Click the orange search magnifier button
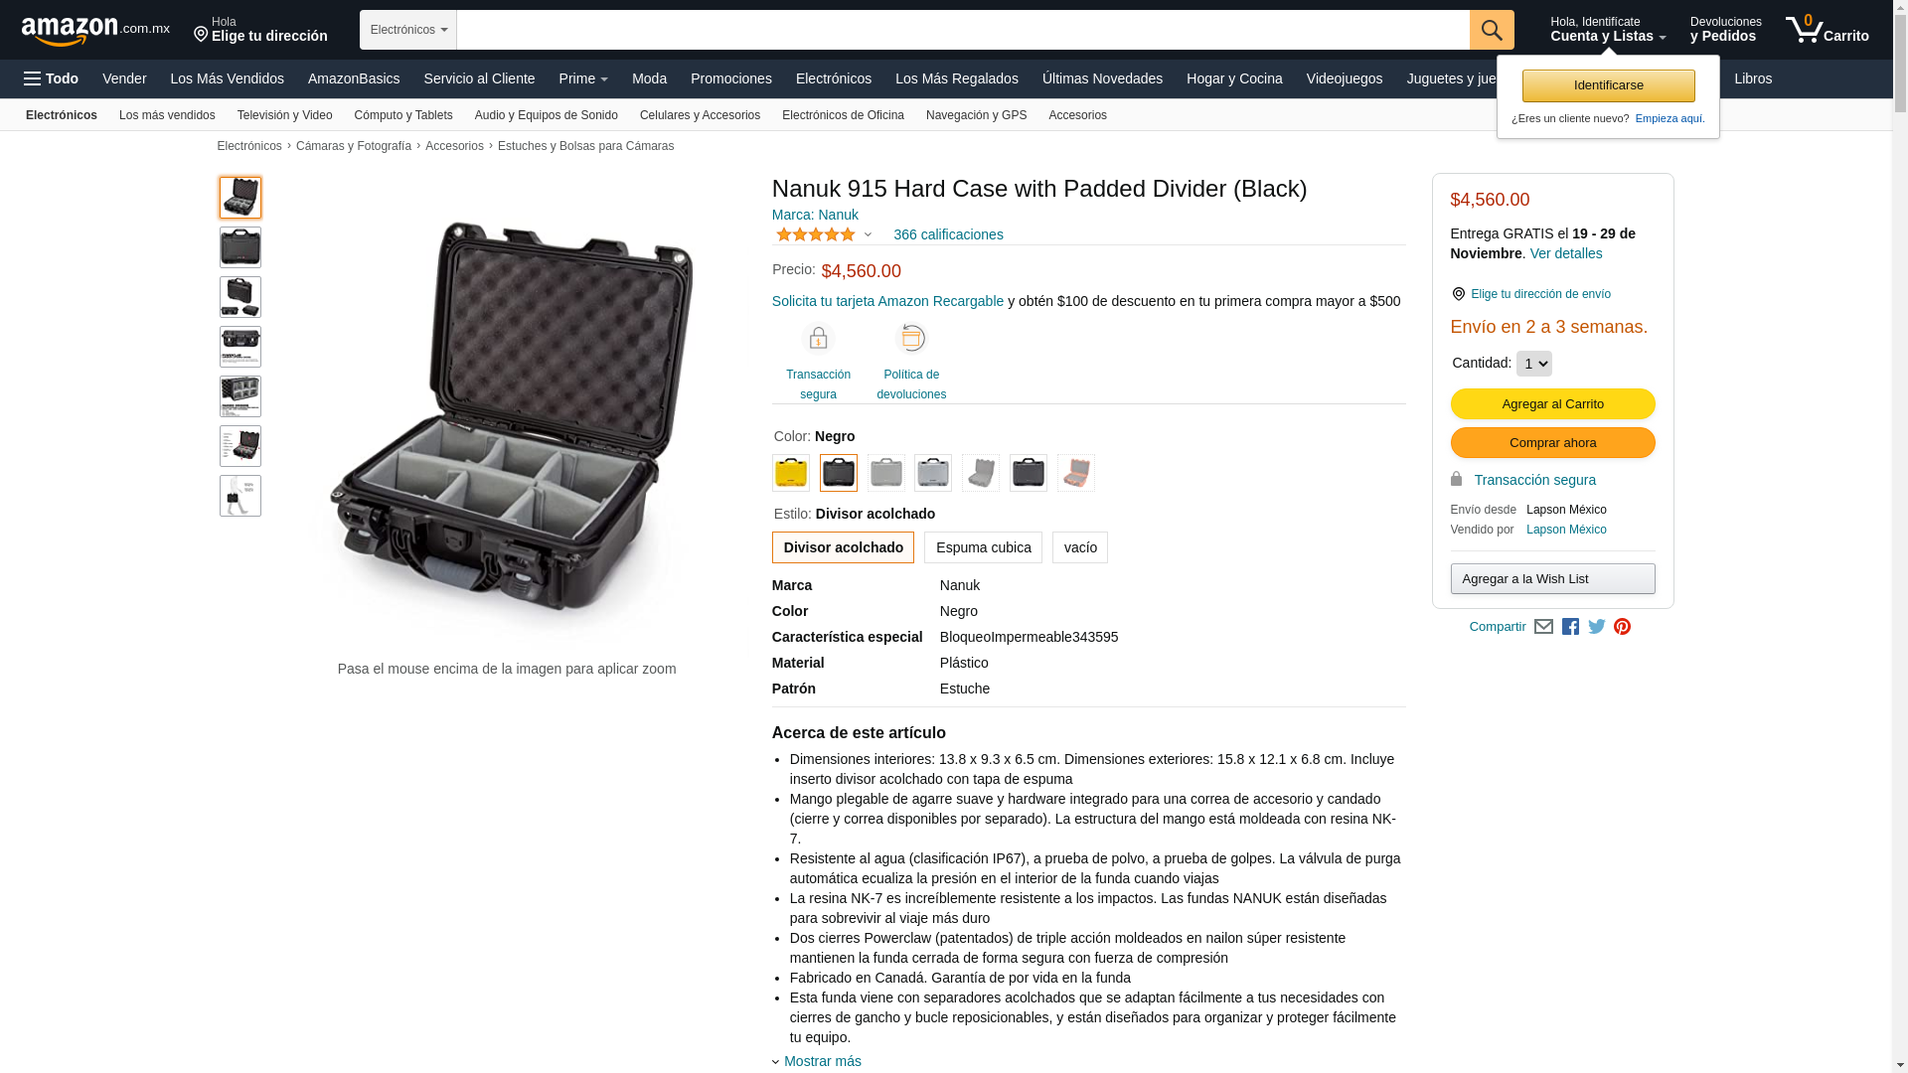Viewport: 1908px width, 1073px height. coord(1492,30)
